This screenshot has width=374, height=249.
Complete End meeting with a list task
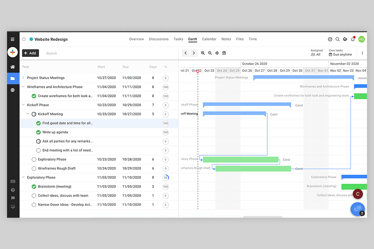pos(39,150)
